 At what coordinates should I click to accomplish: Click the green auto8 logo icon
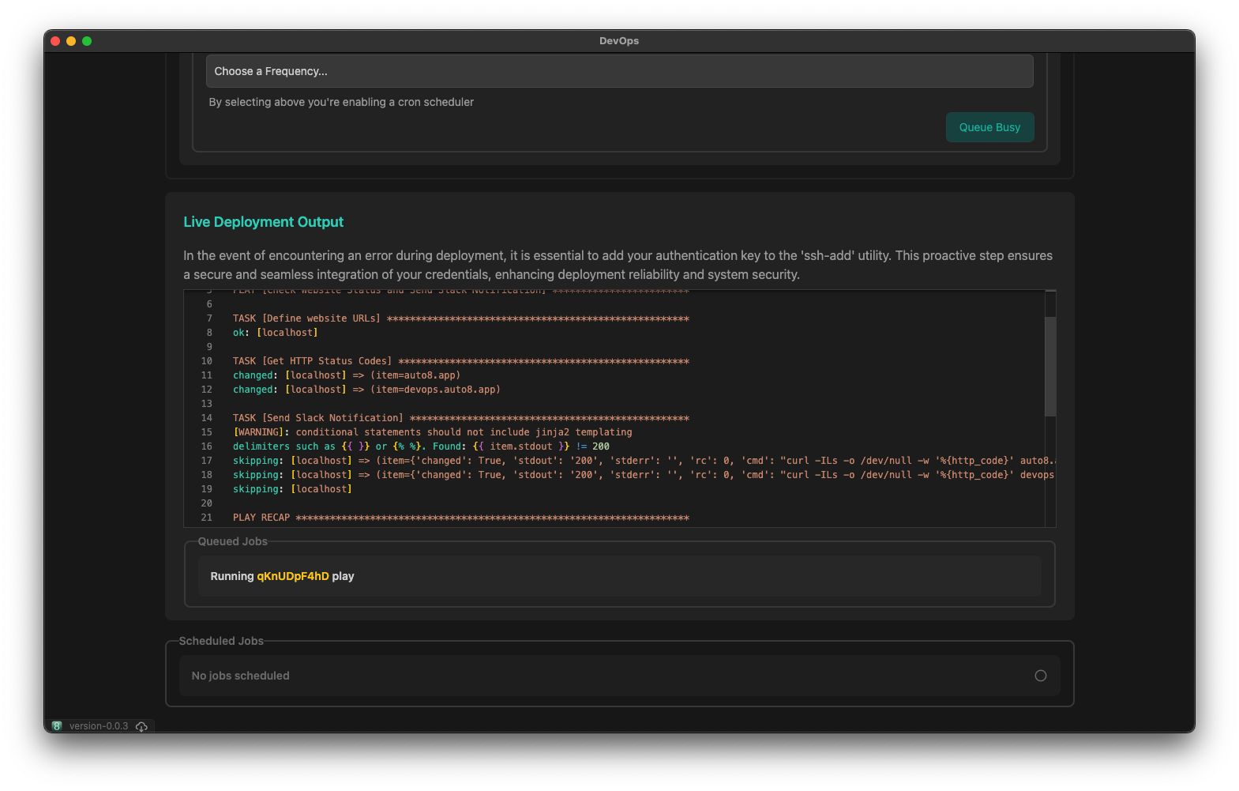[x=57, y=726]
